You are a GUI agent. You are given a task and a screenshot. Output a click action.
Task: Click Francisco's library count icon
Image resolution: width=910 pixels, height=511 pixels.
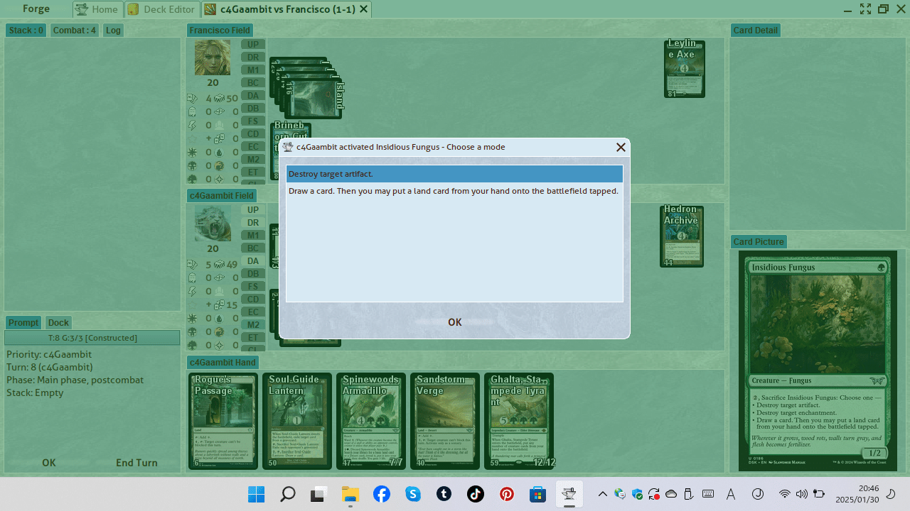[x=219, y=98]
